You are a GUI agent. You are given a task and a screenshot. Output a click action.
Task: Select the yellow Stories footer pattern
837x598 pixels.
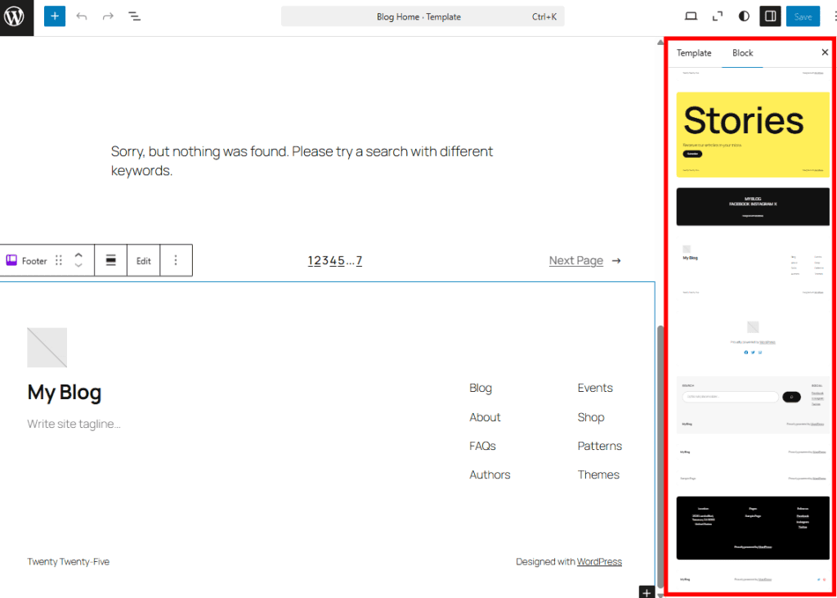(752, 134)
